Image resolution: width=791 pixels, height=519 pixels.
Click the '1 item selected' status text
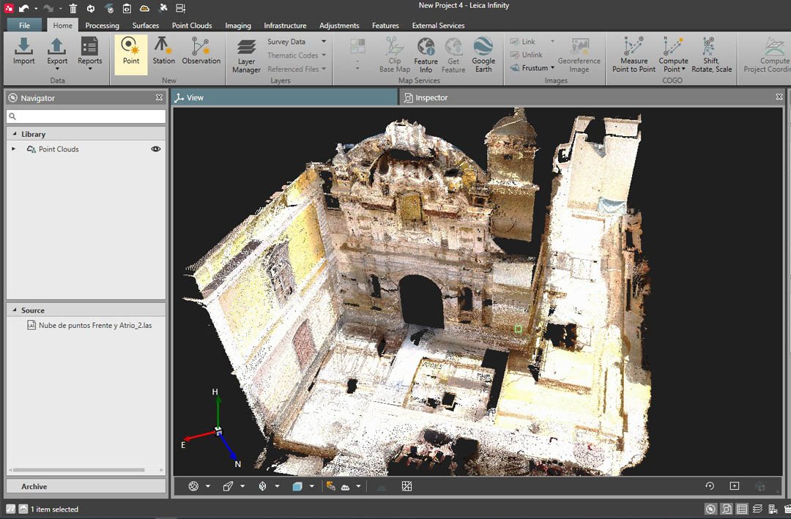coord(54,509)
